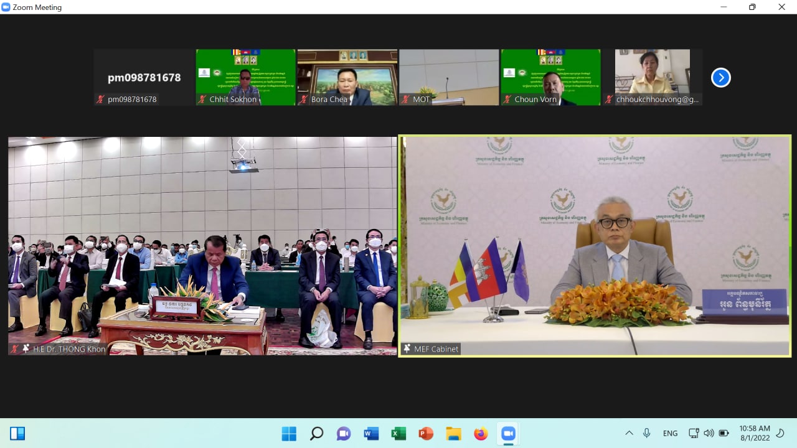Open volume control in the system tray
The image size is (797, 448).
709,433
